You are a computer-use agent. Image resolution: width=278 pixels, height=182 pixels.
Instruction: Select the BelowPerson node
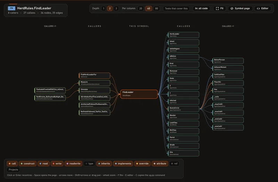pyautogui.click(x=228, y=61)
